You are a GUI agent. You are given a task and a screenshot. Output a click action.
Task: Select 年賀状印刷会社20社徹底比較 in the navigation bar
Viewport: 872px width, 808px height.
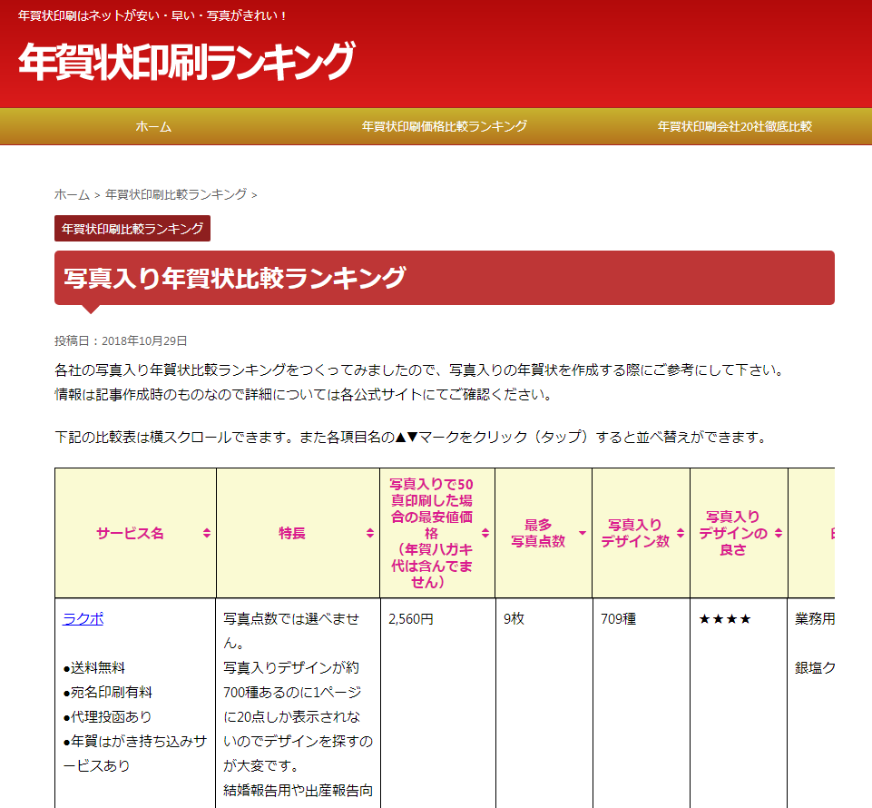click(734, 127)
